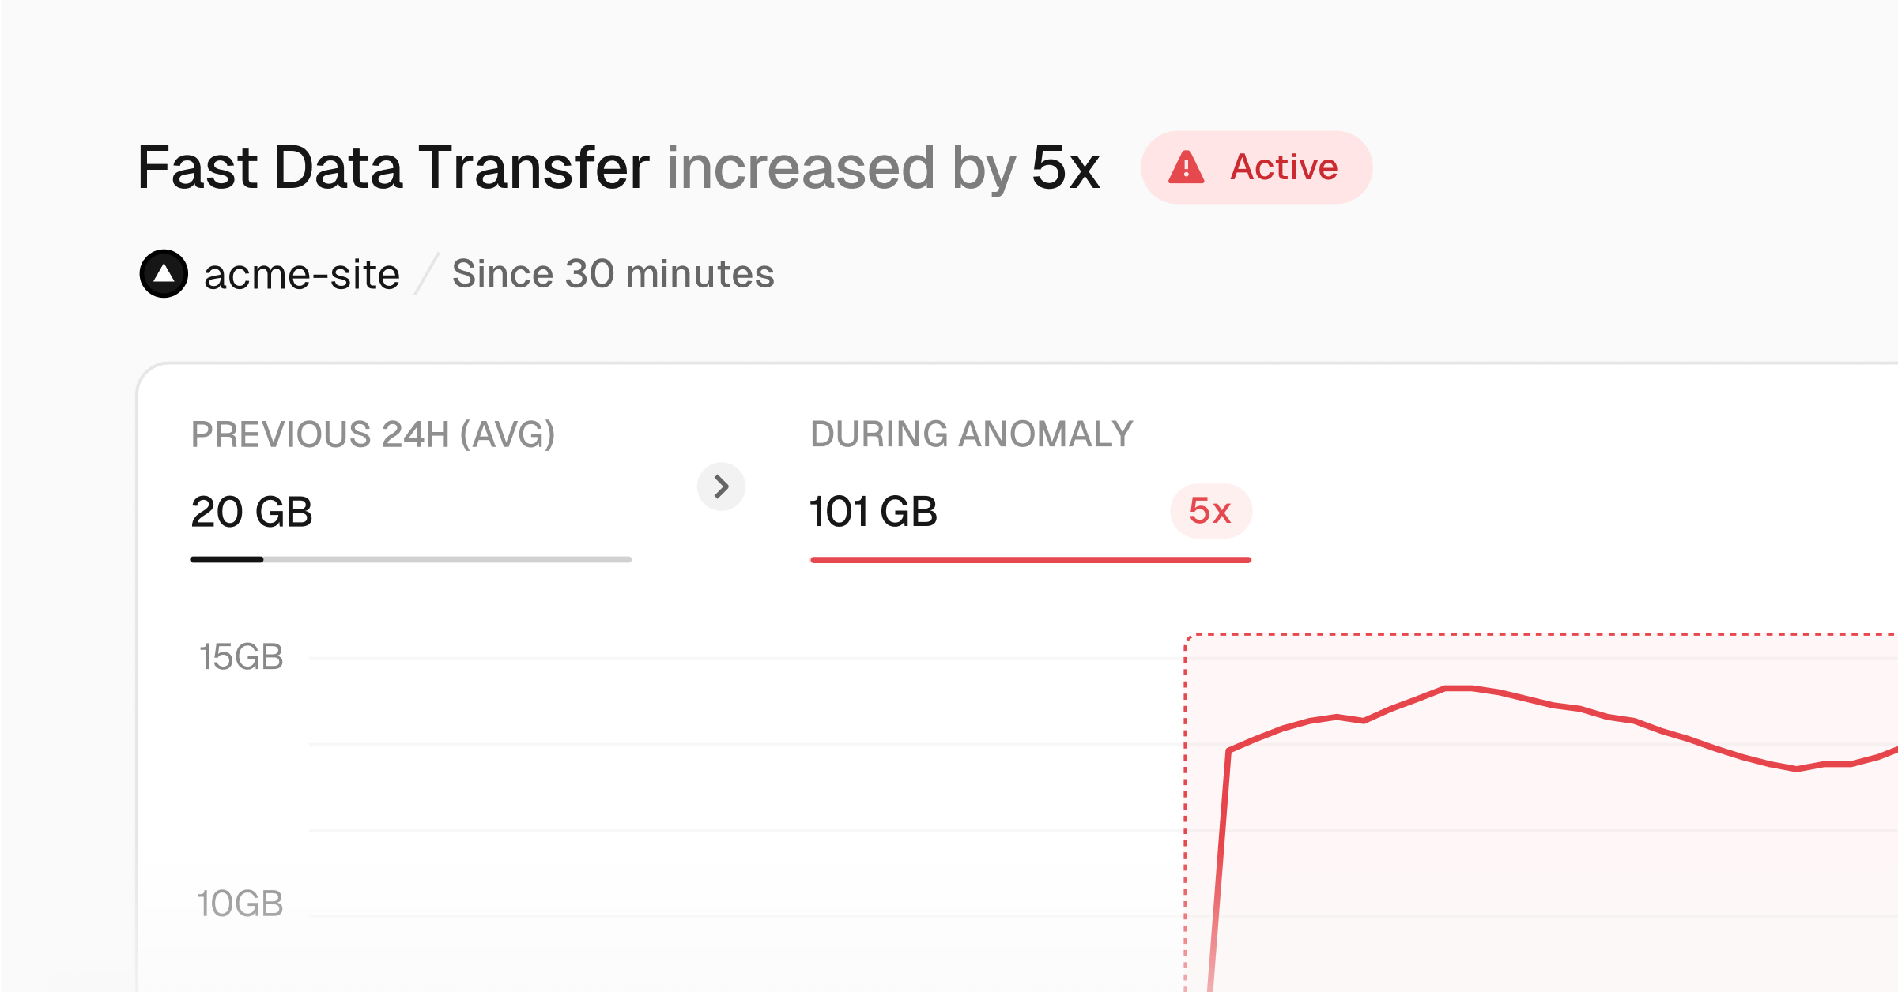Click the 'Fast Data Transfer' heading text

pos(393,167)
